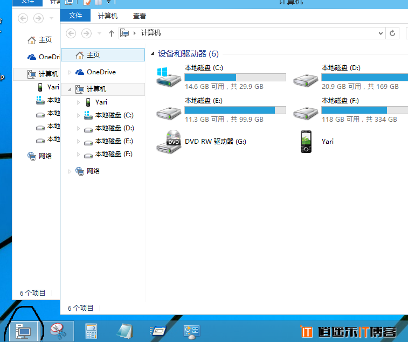Select the E: drive icon
Screen dimensions: 408x342
tap(169, 113)
